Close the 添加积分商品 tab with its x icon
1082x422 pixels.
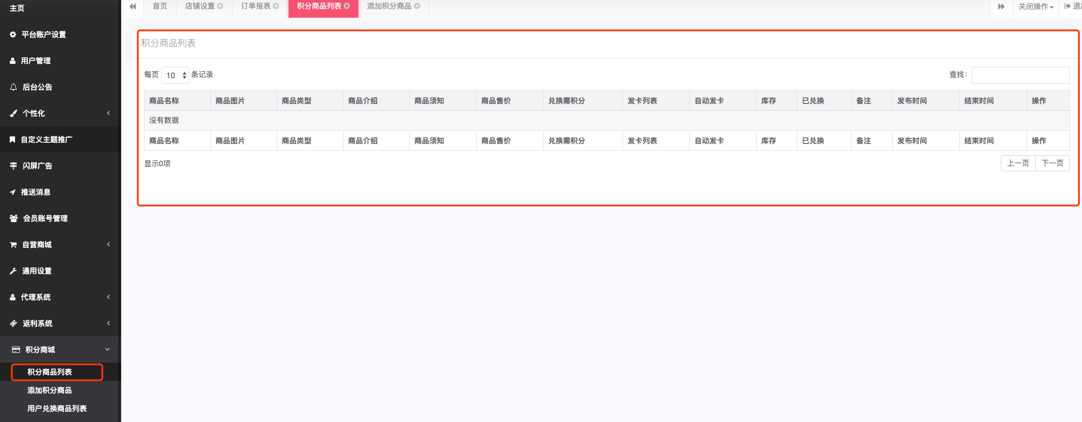click(x=417, y=6)
